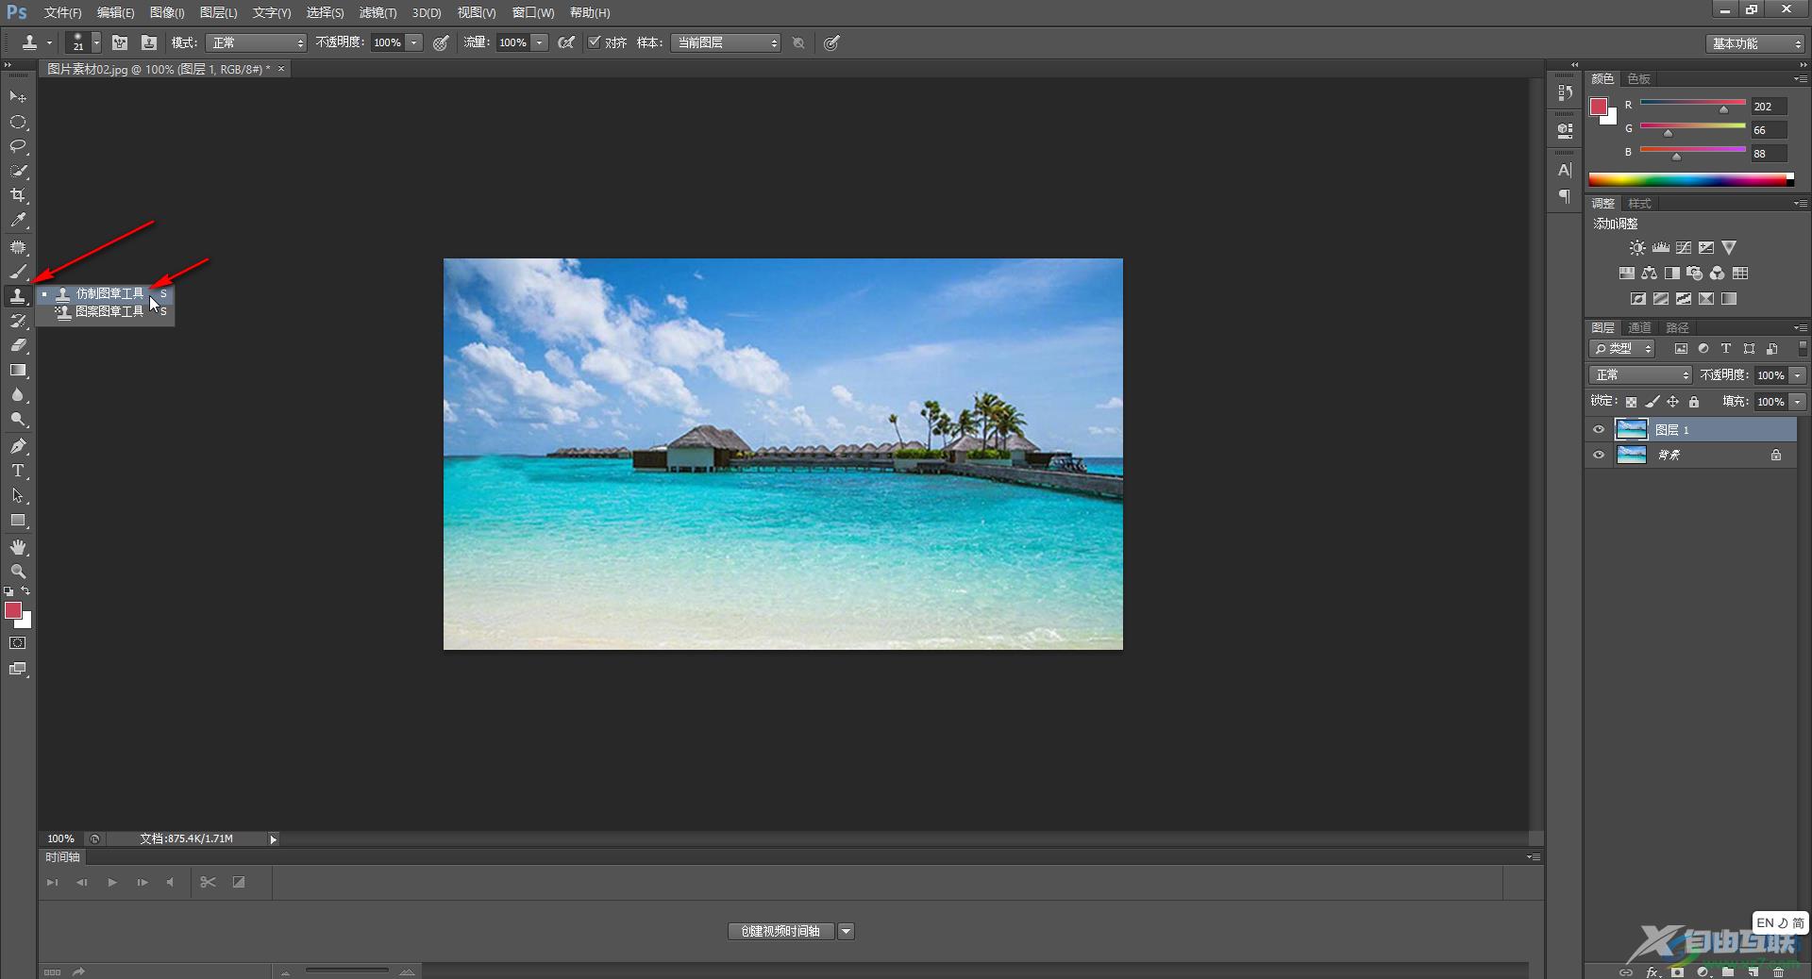Toggle the 对齐 (Aligned) checkbox
The height and width of the screenshot is (979, 1812).
coord(594,41)
